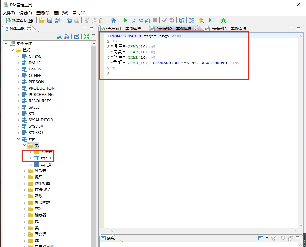Click the green Execute SQL run icon
Screen dimensions: 306x247
point(125,20)
